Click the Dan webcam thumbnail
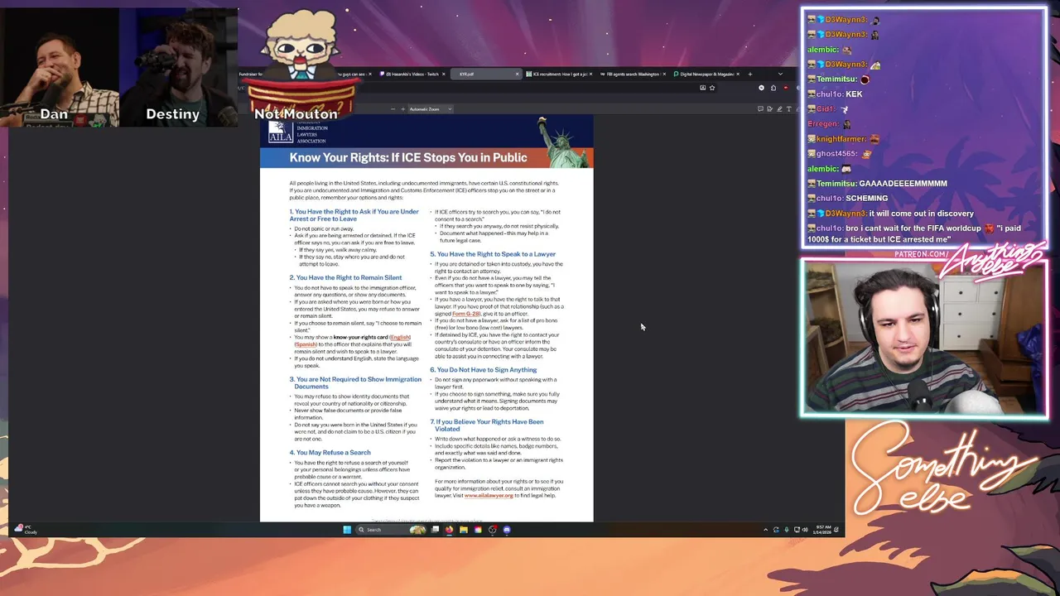1060x596 pixels. click(x=60, y=67)
